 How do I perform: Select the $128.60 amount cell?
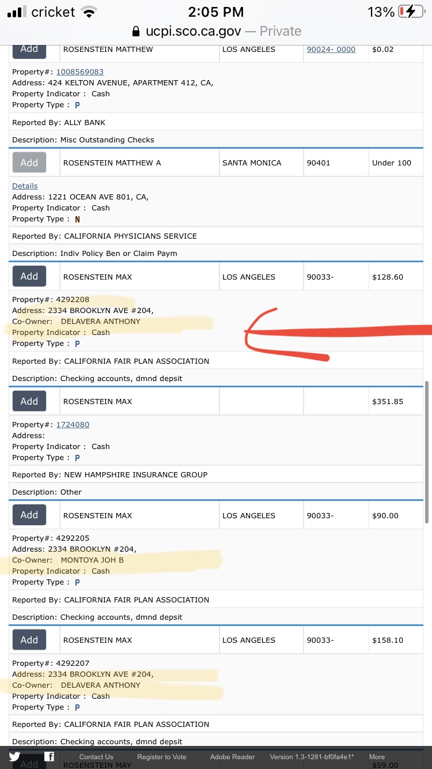tap(395, 277)
